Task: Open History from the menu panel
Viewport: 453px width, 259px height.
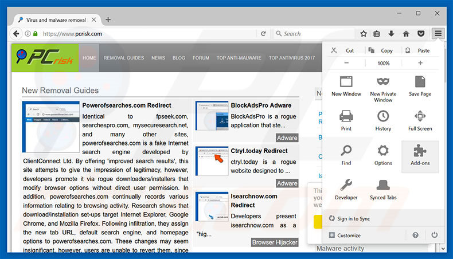Action: click(x=383, y=120)
